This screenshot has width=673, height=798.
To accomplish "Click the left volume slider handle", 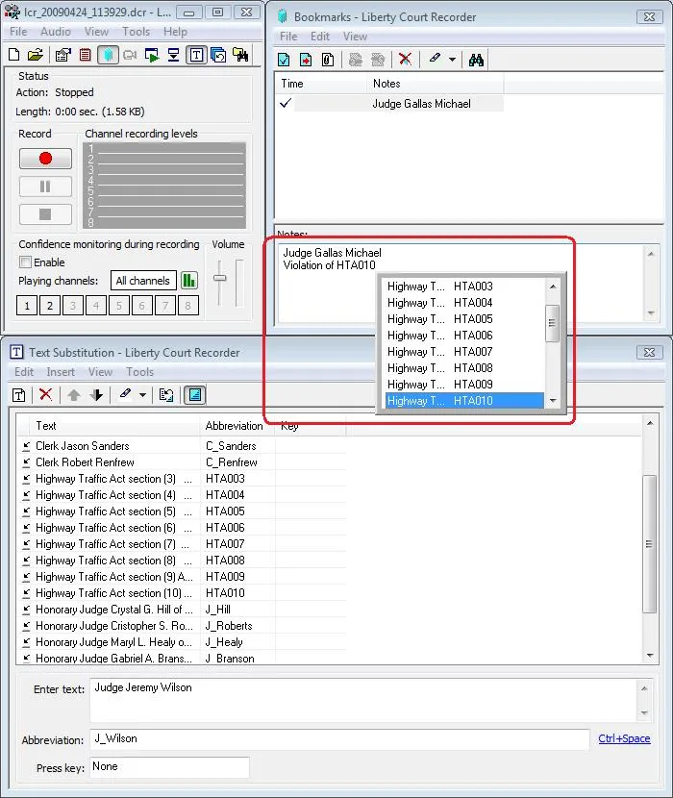I will coord(219,278).
